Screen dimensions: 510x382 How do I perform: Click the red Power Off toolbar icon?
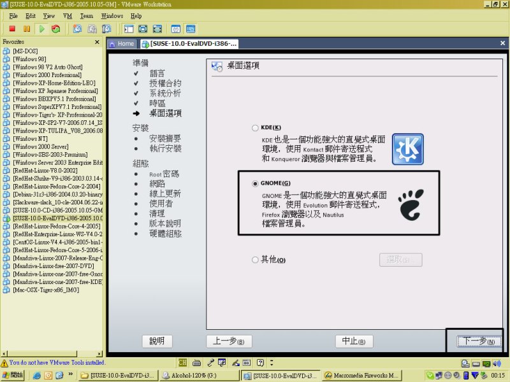12,29
